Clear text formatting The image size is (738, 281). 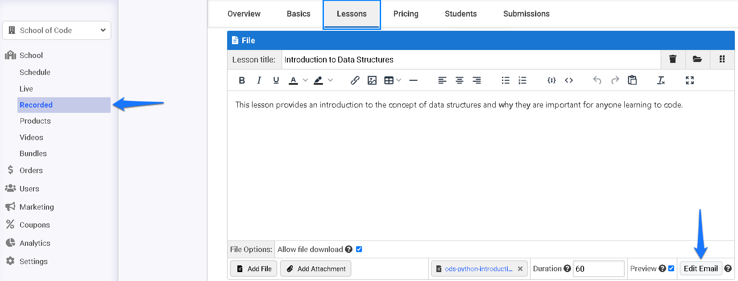point(661,80)
